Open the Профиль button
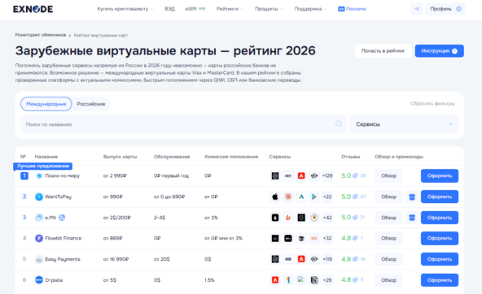The image size is (482, 294). [445, 9]
